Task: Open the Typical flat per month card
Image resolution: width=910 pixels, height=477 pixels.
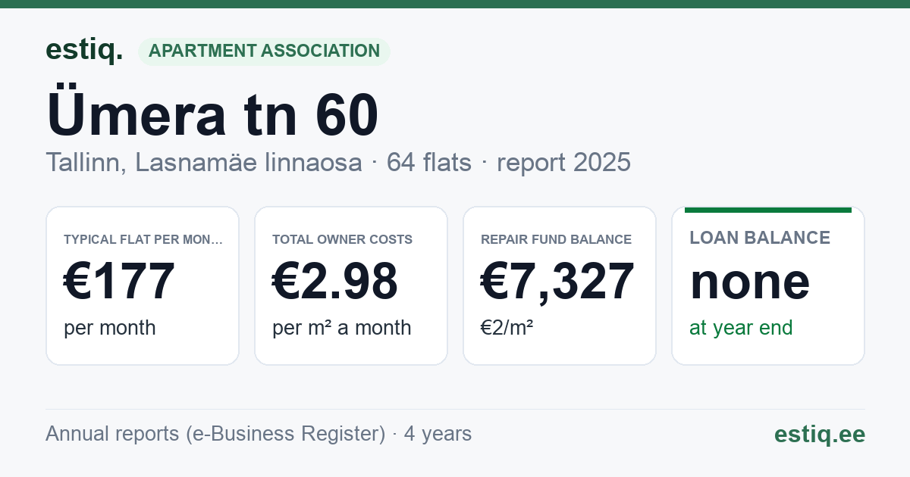Action: point(143,285)
